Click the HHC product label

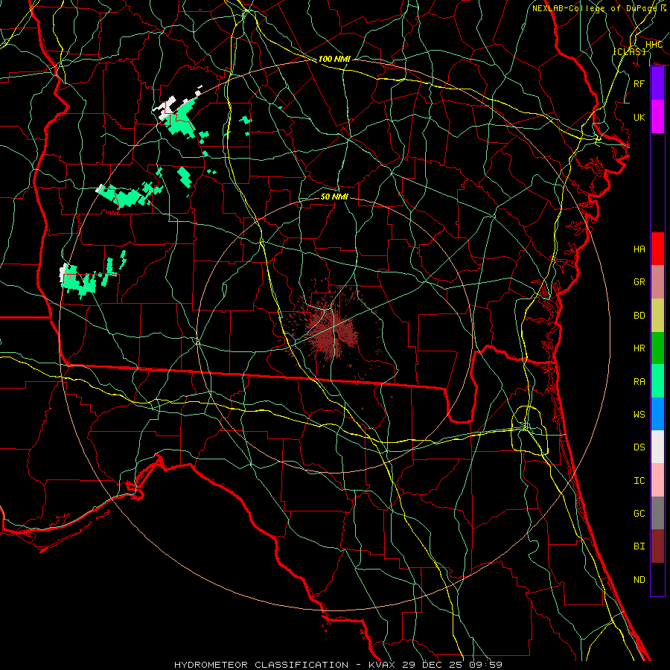pyautogui.click(x=654, y=45)
